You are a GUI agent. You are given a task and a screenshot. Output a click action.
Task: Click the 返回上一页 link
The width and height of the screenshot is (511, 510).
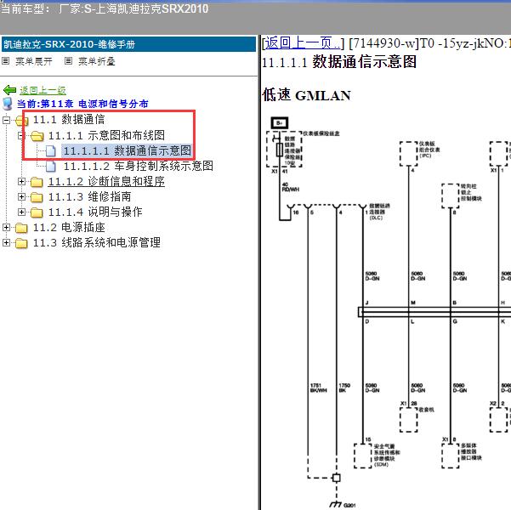point(303,43)
